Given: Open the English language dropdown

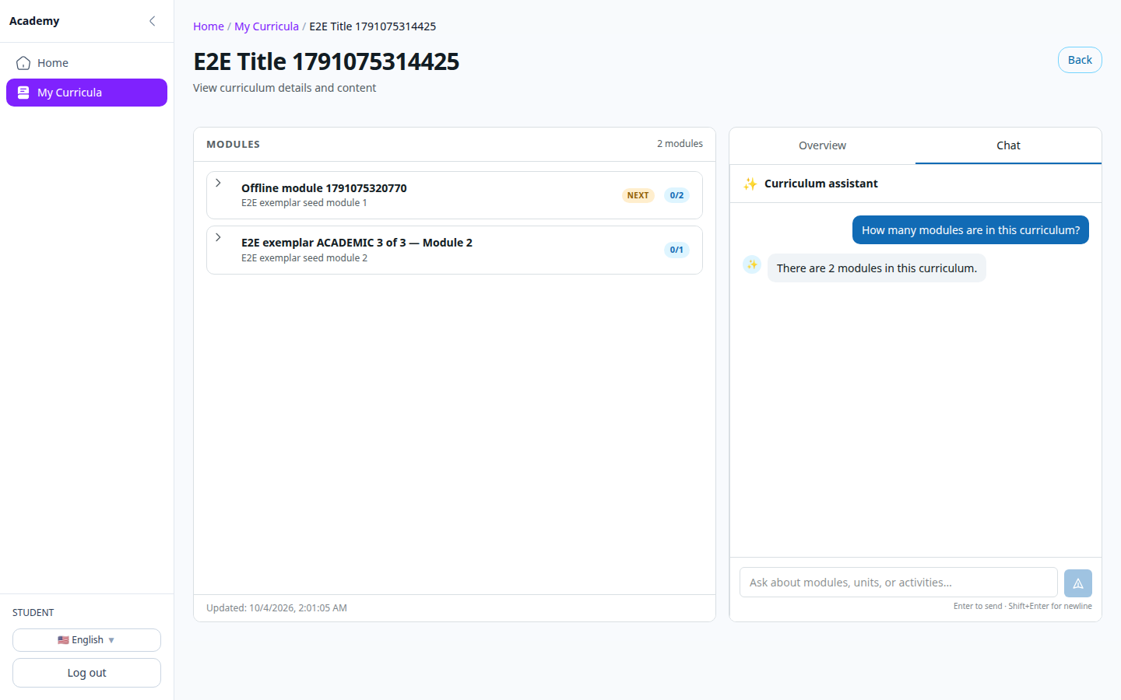Looking at the screenshot, I should (86, 640).
